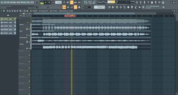Viewport: 178px width, 95px height.
Task: Open the Piano roll view icon
Action: coord(113,7)
